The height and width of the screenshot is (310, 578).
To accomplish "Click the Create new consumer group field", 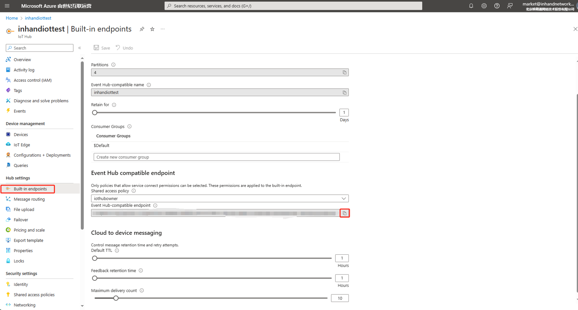I will point(216,157).
